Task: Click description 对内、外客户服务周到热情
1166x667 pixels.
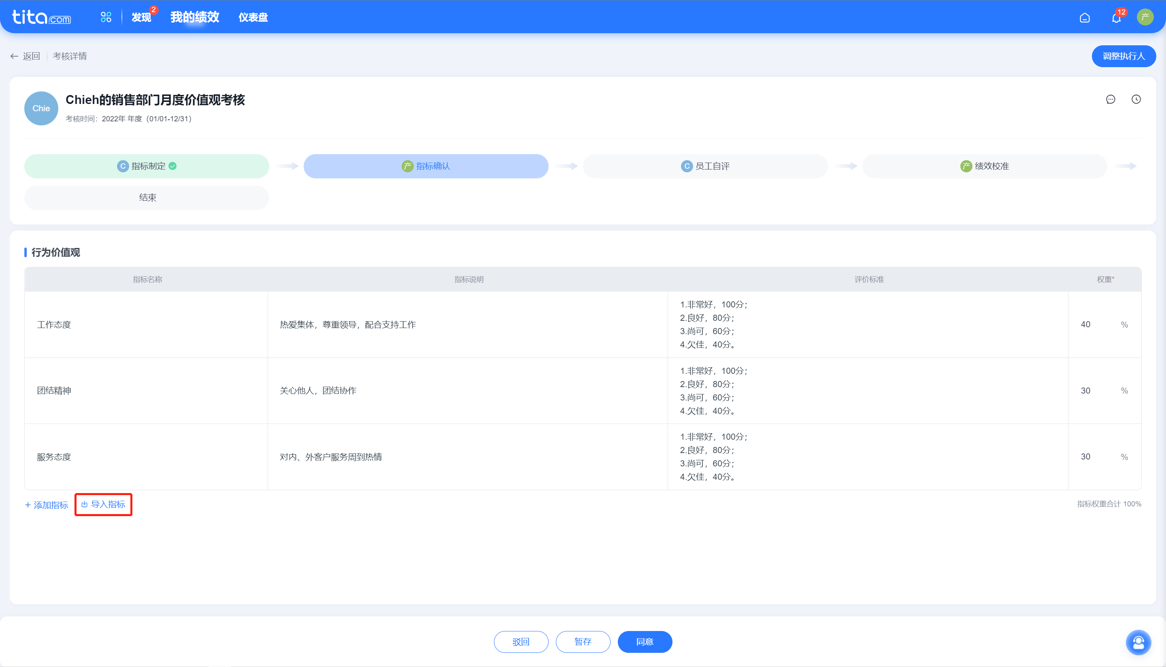Action: tap(331, 457)
